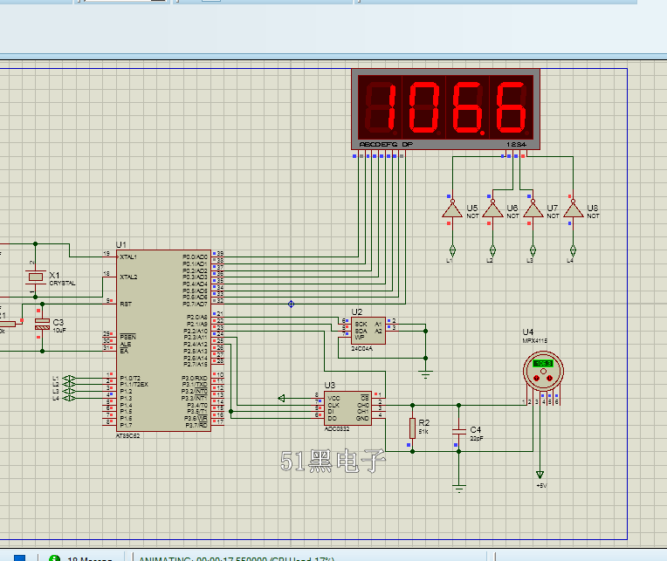Click the L4 input terminal at P1.3
667x561 pixels.
(69, 398)
